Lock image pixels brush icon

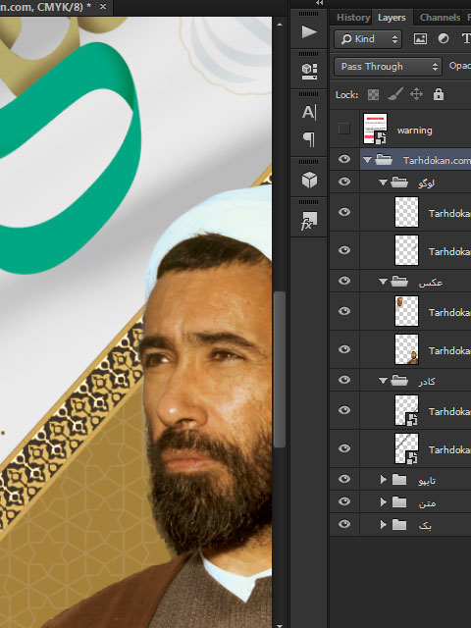click(x=394, y=95)
